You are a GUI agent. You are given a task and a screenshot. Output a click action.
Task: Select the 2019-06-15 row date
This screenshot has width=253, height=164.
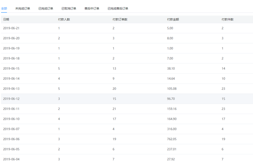click(11, 69)
